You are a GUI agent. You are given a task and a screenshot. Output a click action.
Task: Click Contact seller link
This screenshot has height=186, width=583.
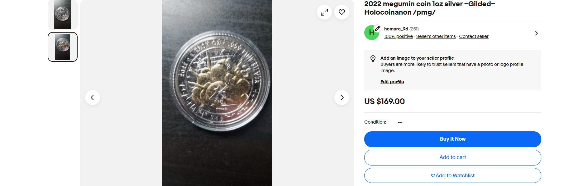(x=474, y=36)
